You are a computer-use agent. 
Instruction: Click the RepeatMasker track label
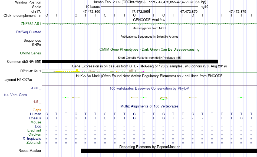click(30, 151)
